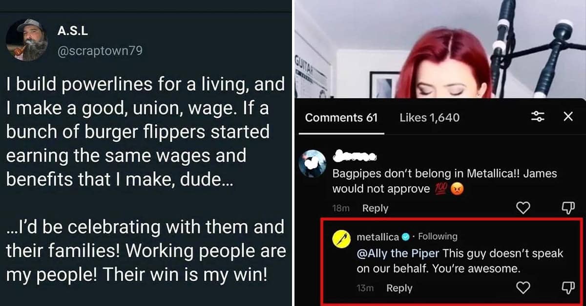The image size is (586, 306).
Task: Open the comment filter sliders icon
Action: [x=538, y=117]
